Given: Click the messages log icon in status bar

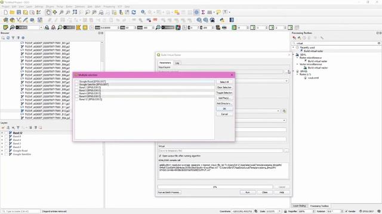Looking at the screenshot, I should point(379,212).
